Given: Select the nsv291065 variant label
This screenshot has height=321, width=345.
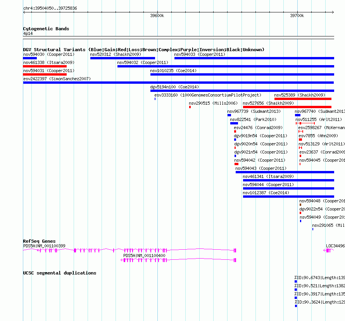Looking at the screenshot, I should (x=328, y=225).
